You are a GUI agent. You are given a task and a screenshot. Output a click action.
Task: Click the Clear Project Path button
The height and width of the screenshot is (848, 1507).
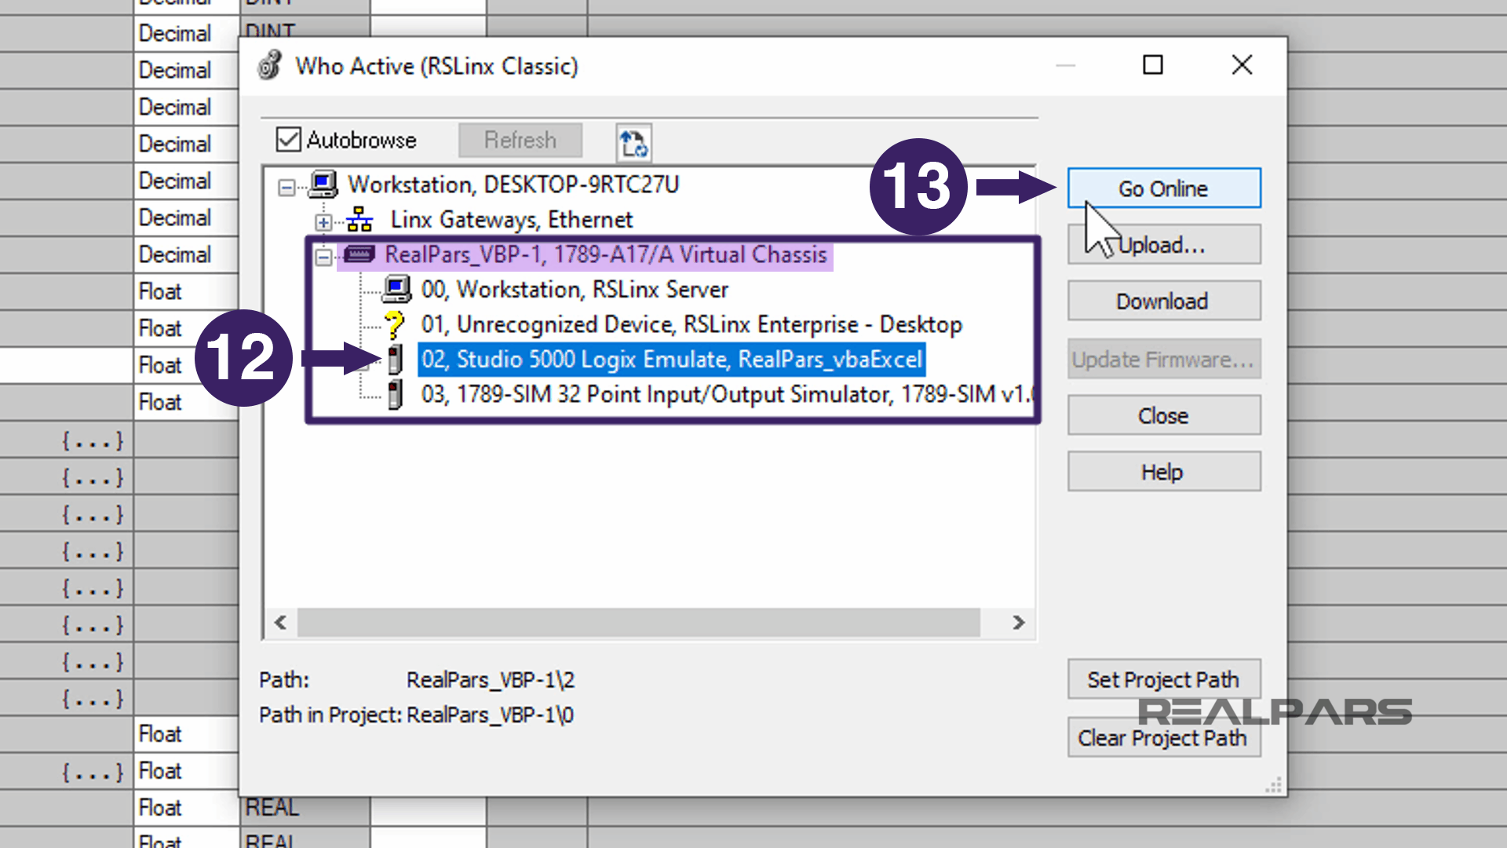[1163, 737]
